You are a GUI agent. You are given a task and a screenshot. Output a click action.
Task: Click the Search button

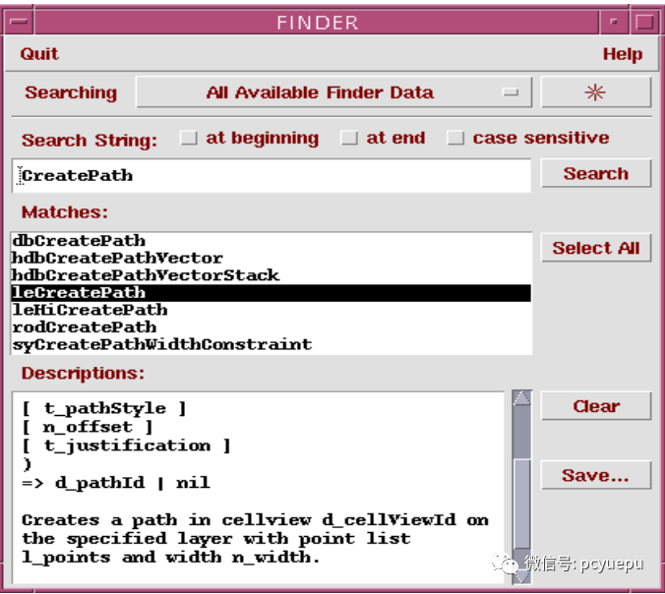(595, 173)
